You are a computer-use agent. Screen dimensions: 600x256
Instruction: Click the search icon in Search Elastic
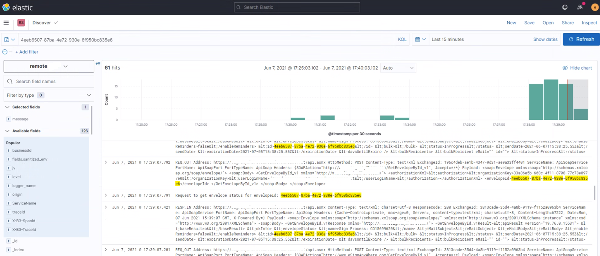[x=239, y=7]
